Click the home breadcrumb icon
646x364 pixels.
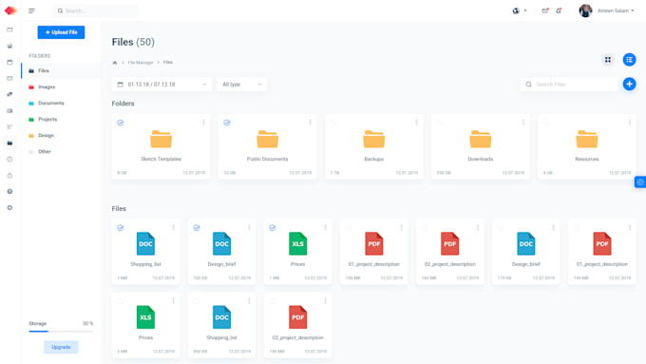tap(115, 63)
